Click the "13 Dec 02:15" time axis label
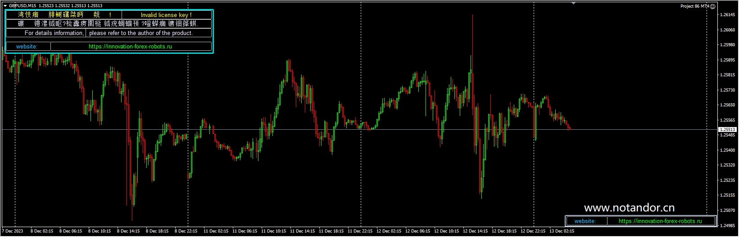The height and width of the screenshot is (237, 739). (562, 231)
